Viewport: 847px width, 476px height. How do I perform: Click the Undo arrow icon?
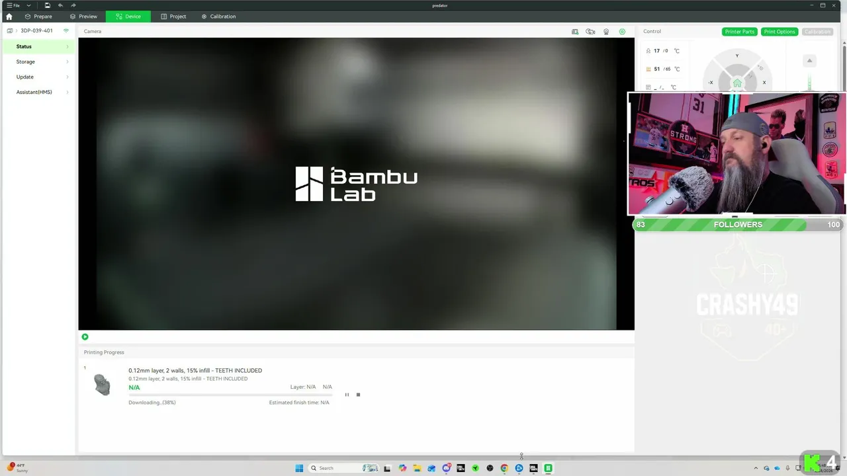pyautogui.click(x=60, y=5)
